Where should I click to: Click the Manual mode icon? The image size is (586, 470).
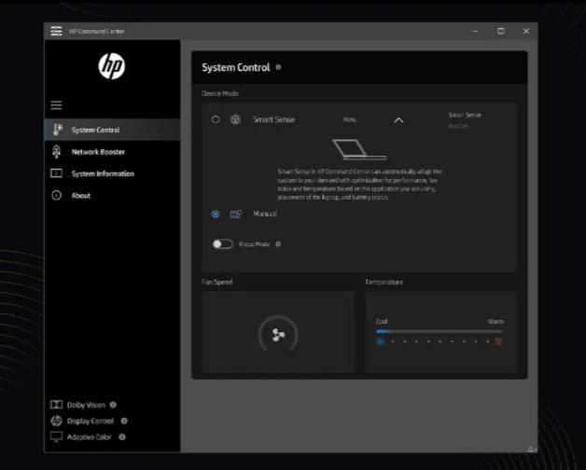click(x=235, y=214)
